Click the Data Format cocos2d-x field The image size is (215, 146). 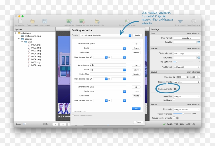point(187,38)
